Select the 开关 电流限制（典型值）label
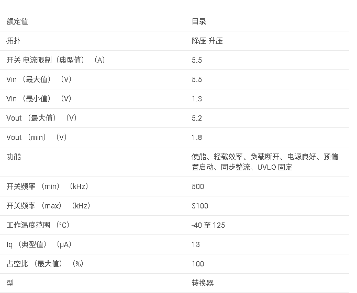 click(x=55, y=60)
